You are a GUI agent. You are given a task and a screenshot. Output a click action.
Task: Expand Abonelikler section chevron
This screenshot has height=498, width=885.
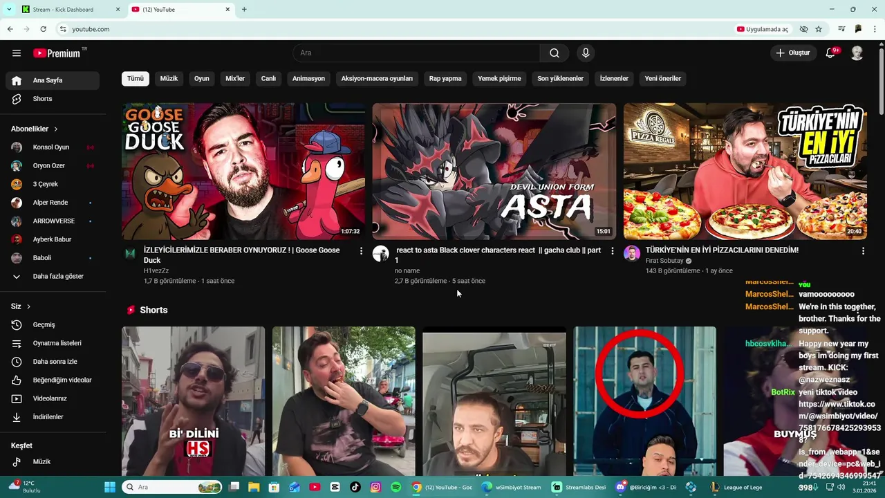pos(56,129)
